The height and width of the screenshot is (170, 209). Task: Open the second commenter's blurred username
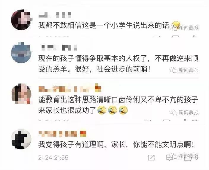[59, 48]
